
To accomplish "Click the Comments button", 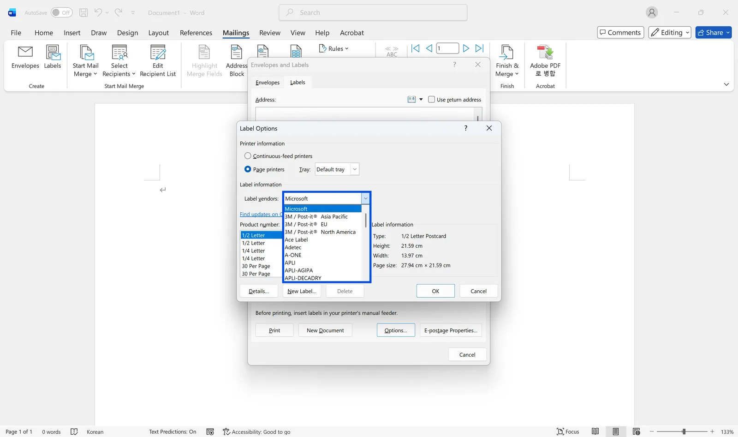I will tap(620, 32).
